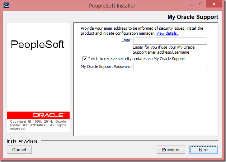226x162 pixels.
Task: Click the My Oracle Support heading
Action: [x=193, y=17]
